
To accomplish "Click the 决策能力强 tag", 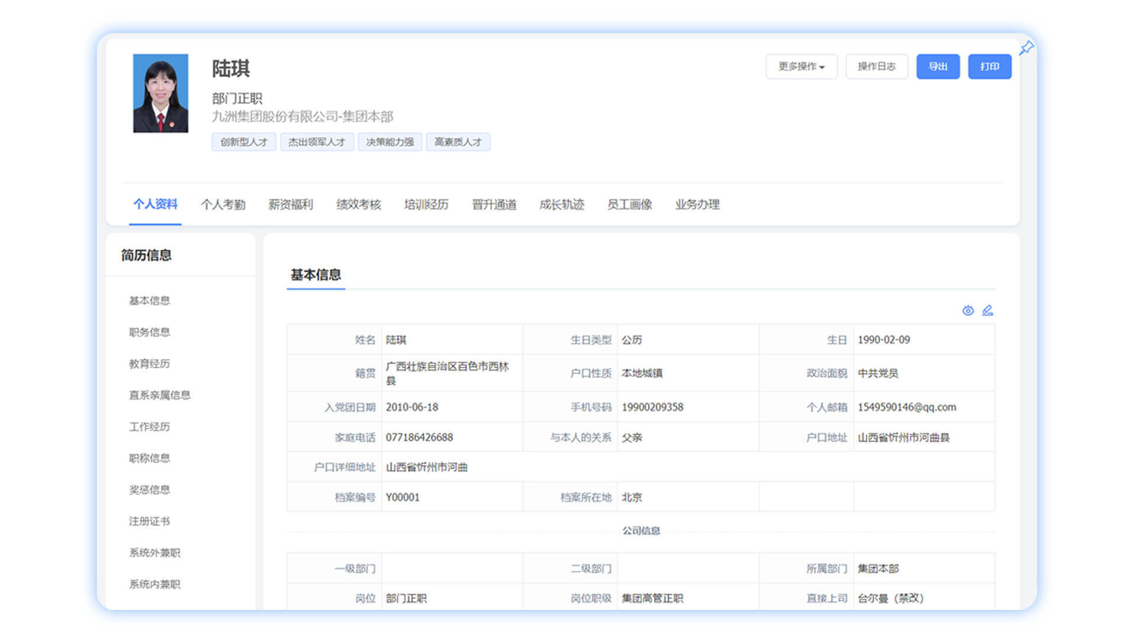I will [390, 142].
